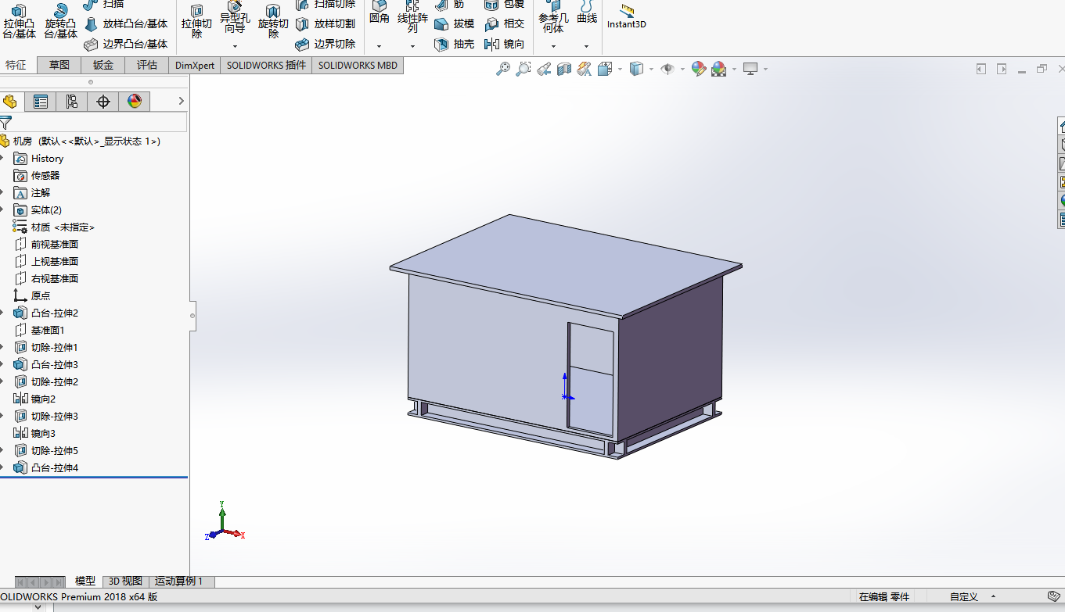Click the View Orientation cube icon
The height and width of the screenshot is (612, 1065).
[604, 69]
